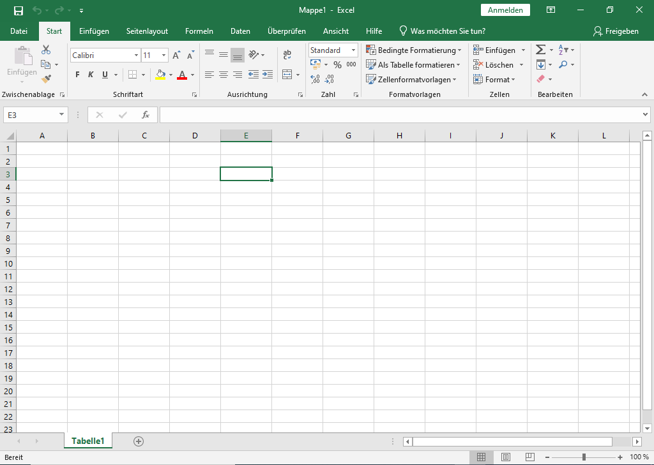This screenshot has width=654, height=465.
Task: Apply the yellow fill color swatch
Action: coord(160,75)
